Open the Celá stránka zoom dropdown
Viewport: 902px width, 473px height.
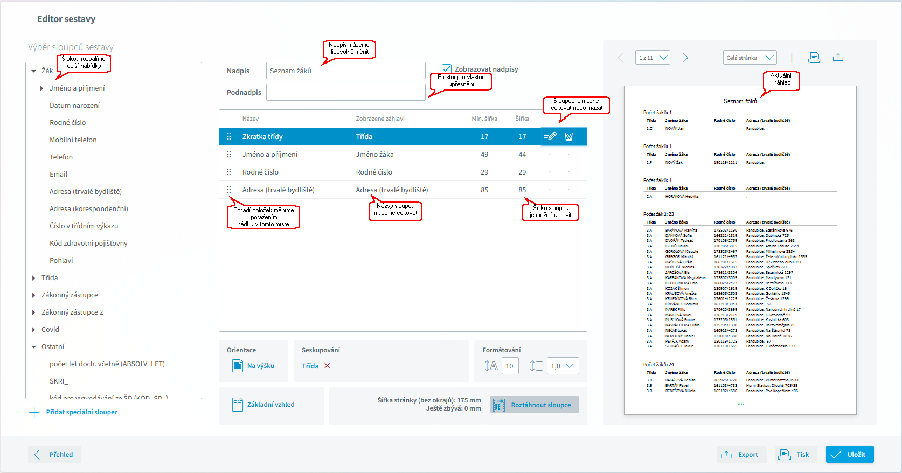[x=750, y=58]
